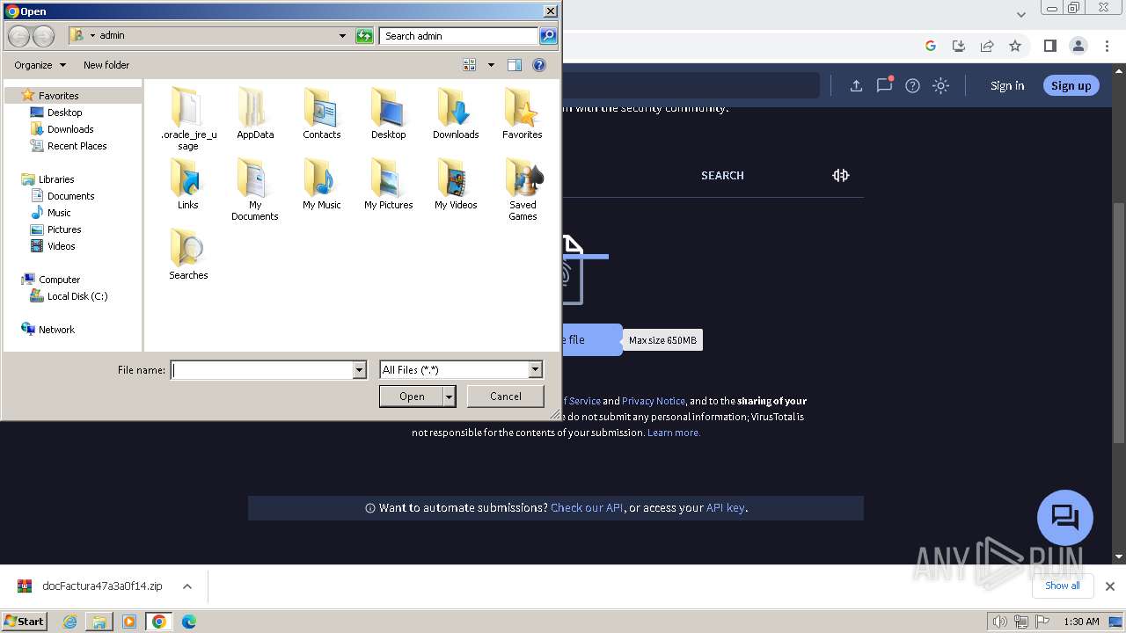1126x633 pixels.
Task: Select Network in navigation pane
Action: 56,330
